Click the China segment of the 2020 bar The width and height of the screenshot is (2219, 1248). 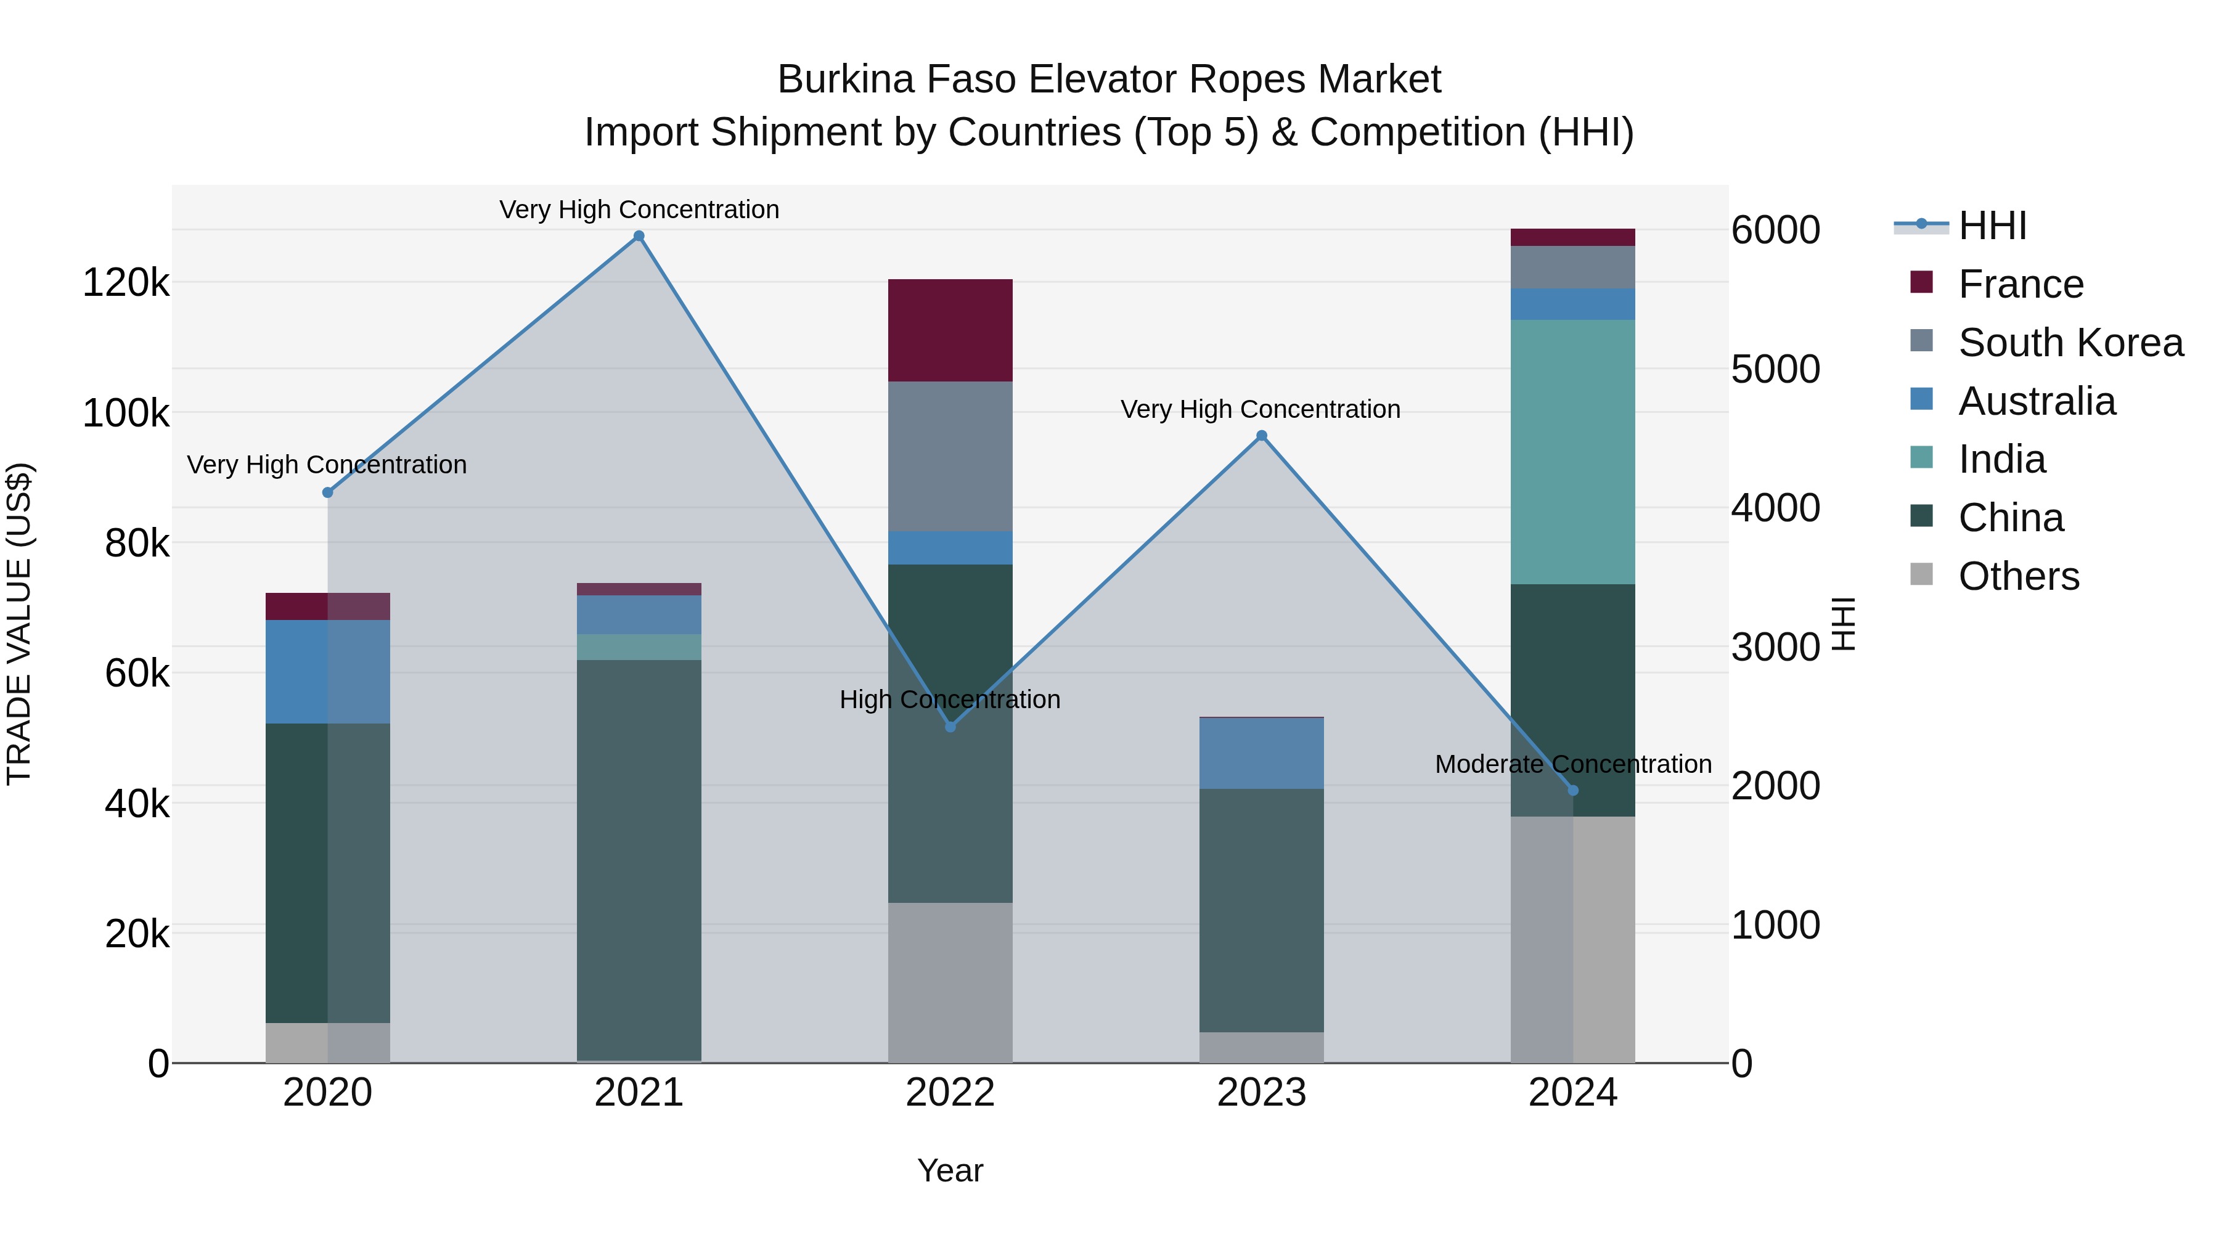(x=327, y=873)
